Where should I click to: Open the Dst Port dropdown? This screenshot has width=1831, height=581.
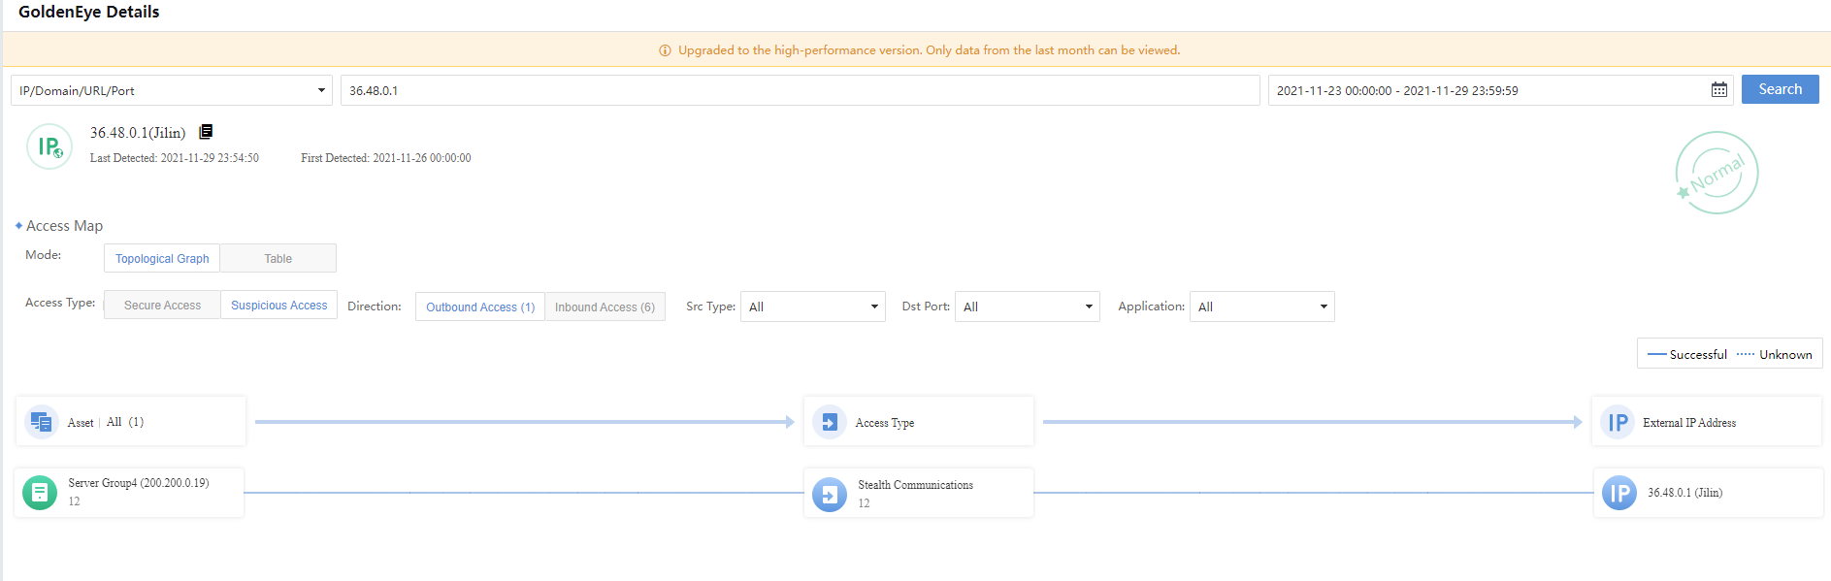tap(1028, 307)
